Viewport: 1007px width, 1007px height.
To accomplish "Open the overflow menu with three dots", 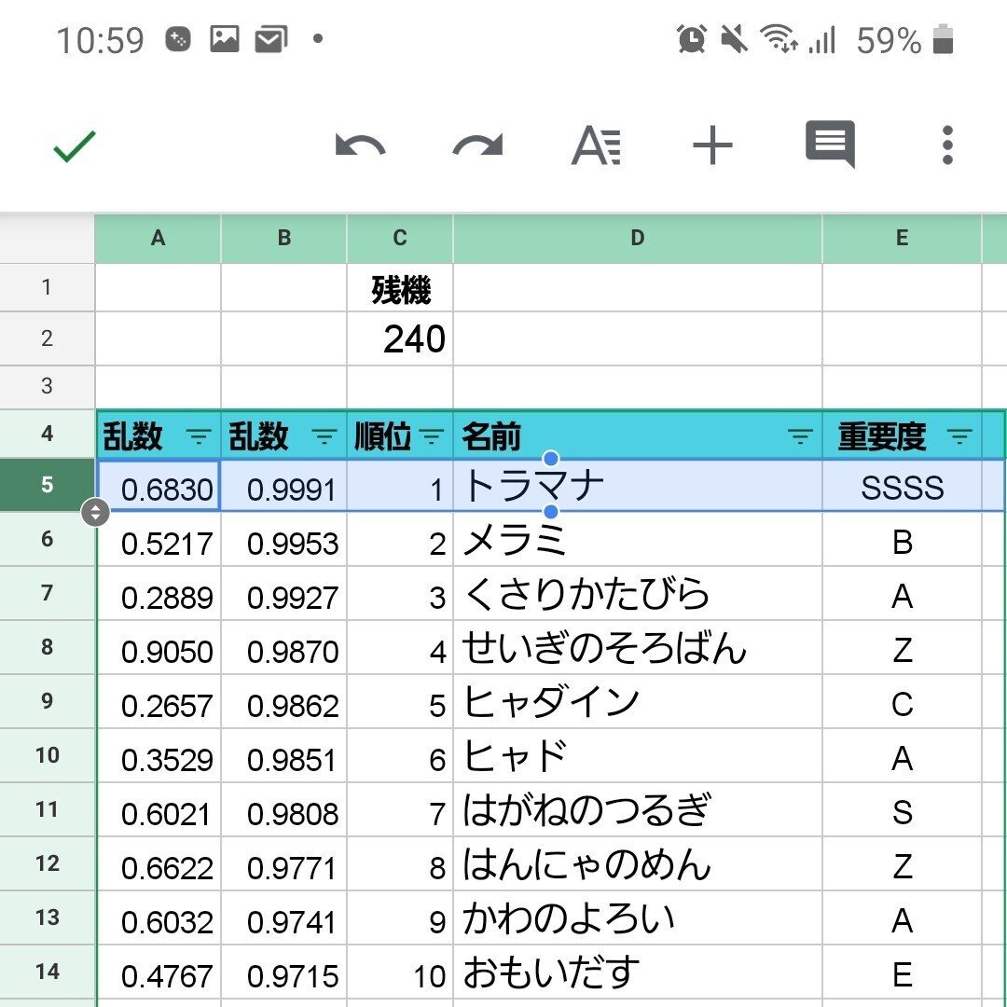I will (x=947, y=145).
